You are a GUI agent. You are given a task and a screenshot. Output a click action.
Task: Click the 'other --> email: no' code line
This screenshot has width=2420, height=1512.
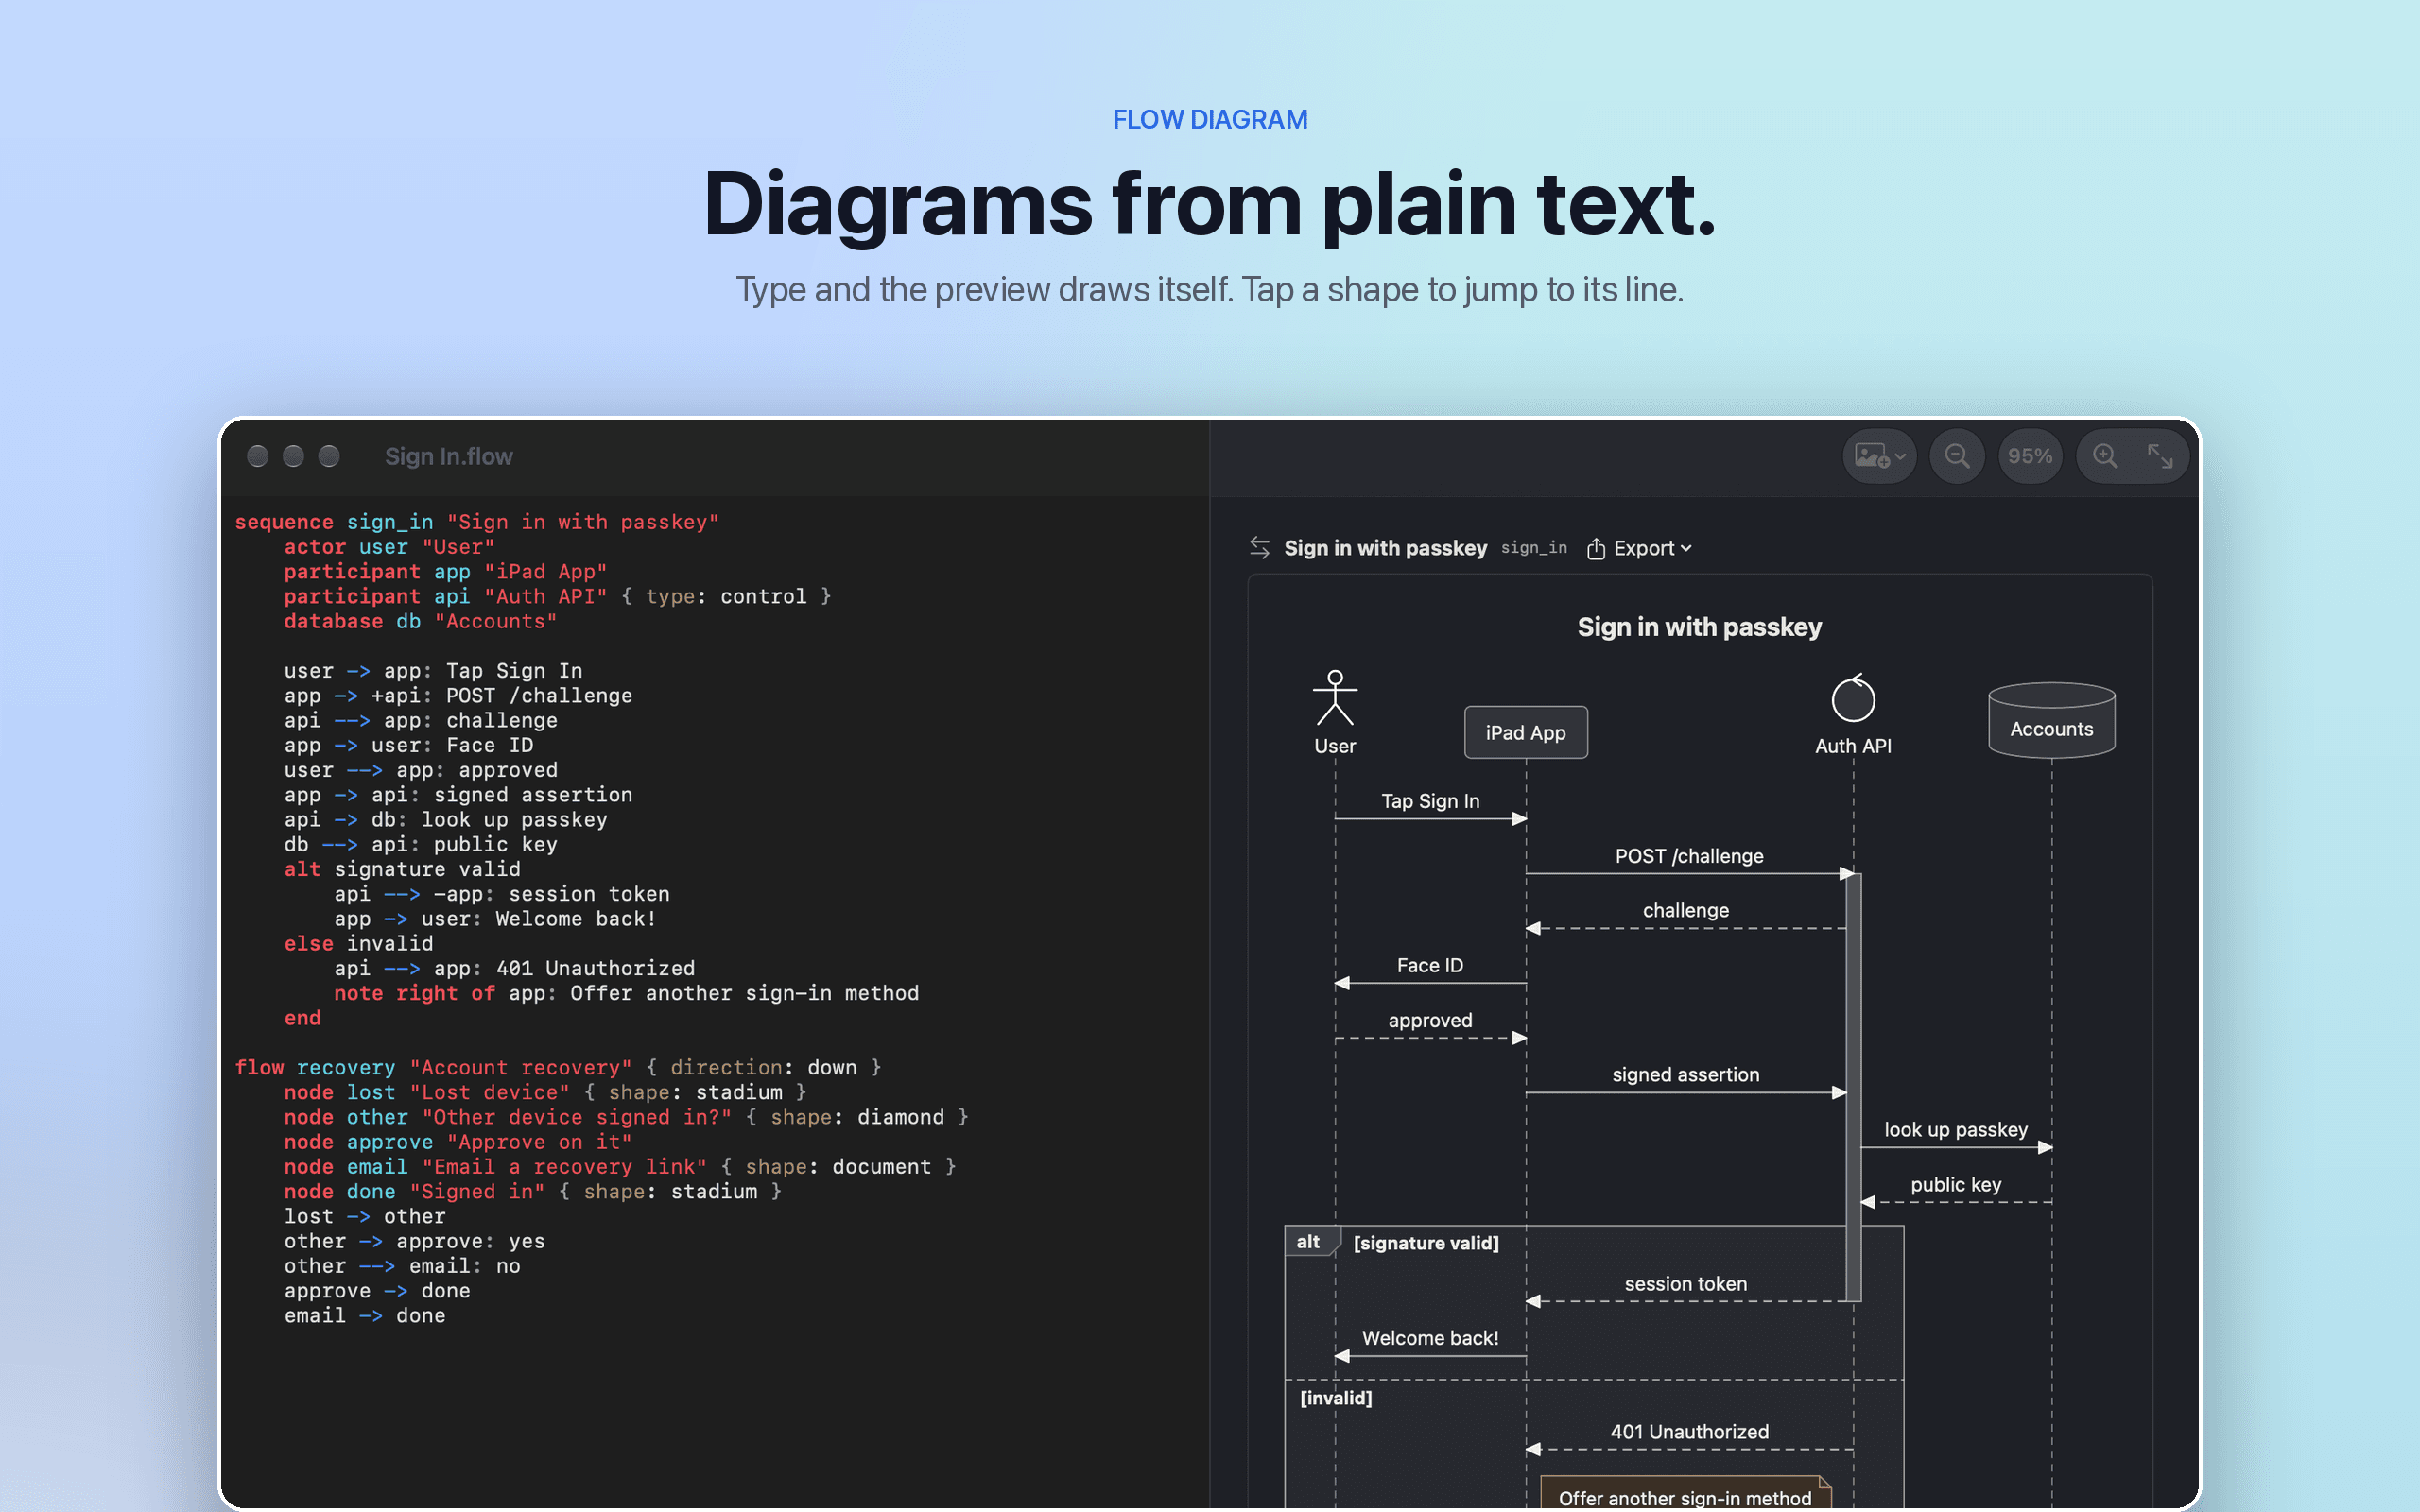click(402, 1266)
